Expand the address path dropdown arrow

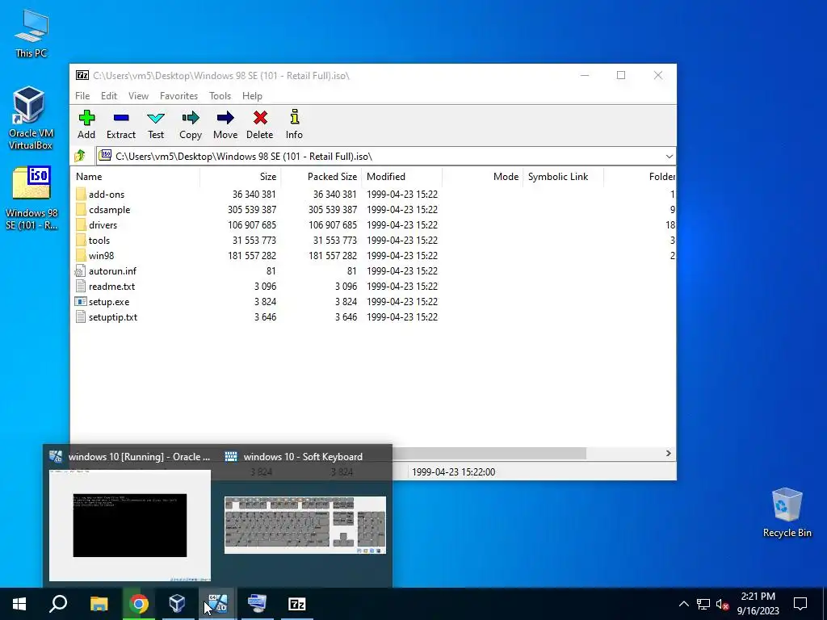tap(669, 156)
